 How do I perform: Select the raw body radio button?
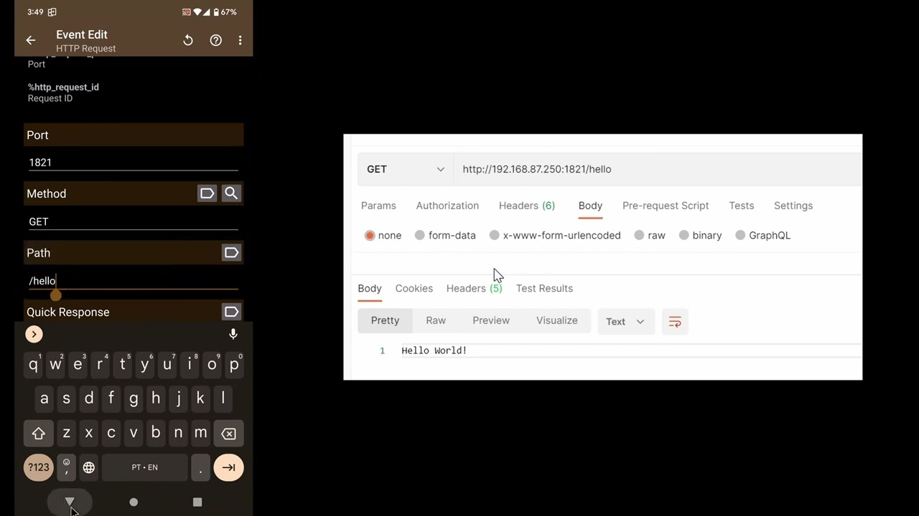point(639,235)
